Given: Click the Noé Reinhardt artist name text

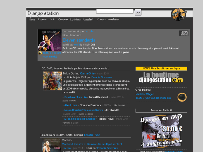Looking at the screenshot, I should coord(72,35).
